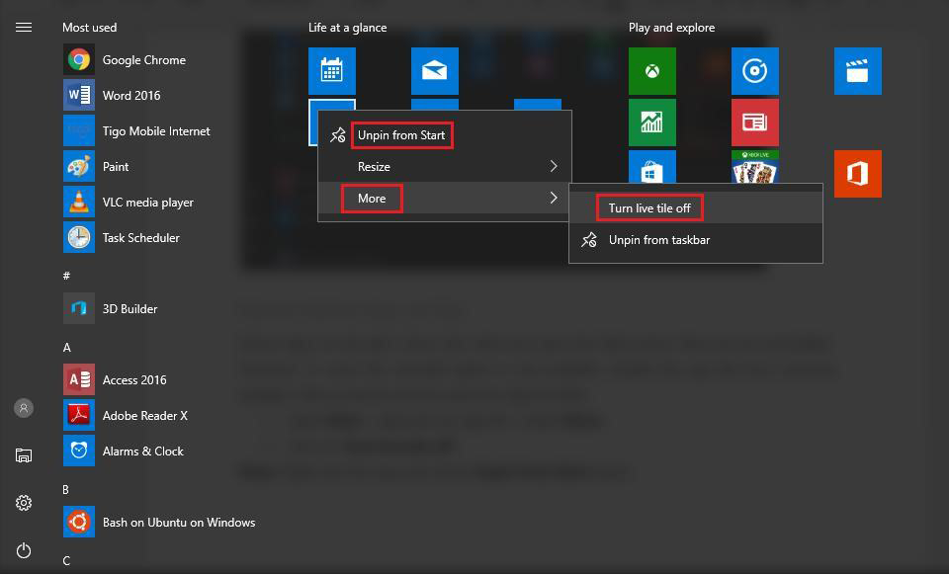The image size is (949, 575).
Task: Jump via the C letter header
Action: coord(66,561)
